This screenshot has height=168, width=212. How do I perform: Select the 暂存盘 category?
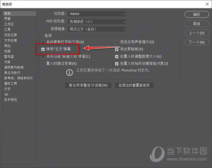tap(9, 57)
